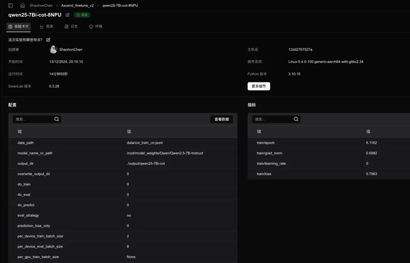Select the 0.7963 loss value
This screenshot has width=410, height=263.
[371, 174]
